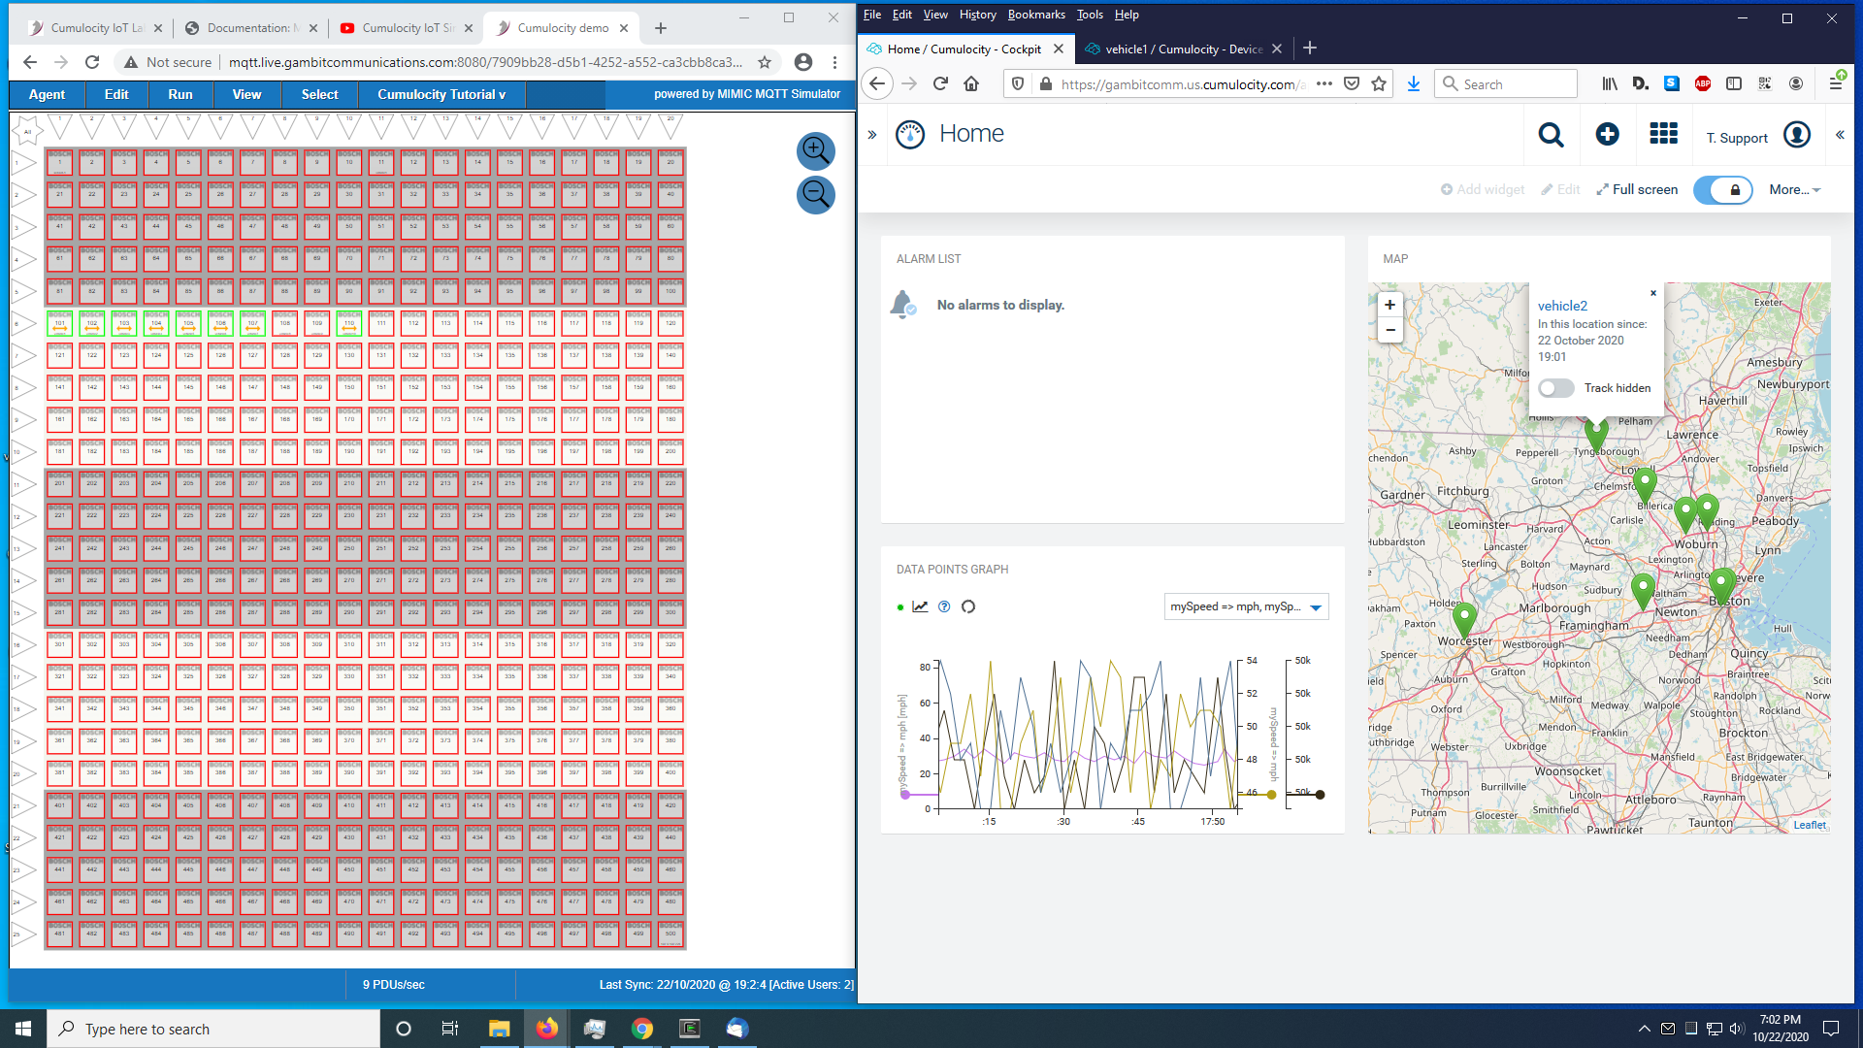Image resolution: width=1863 pixels, height=1048 pixels.
Task: Open the Cumulocity Tutorial dropdown menu
Action: pos(441,94)
